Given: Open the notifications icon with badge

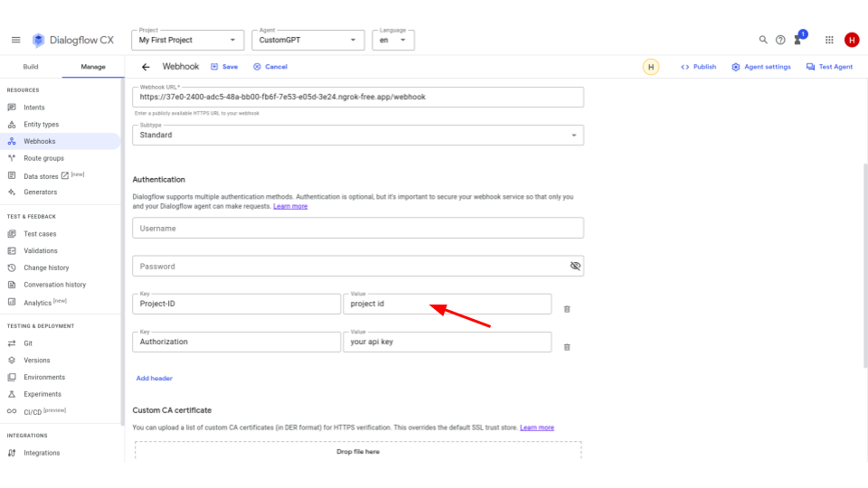Looking at the screenshot, I should [x=798, y=39].
